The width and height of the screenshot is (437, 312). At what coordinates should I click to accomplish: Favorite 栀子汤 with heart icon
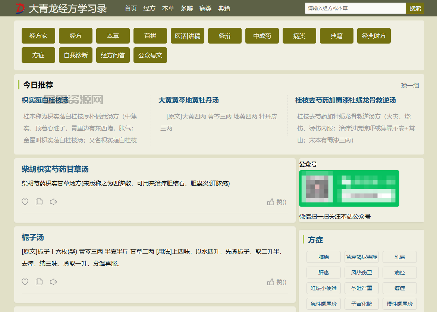(x=25, y=282)
